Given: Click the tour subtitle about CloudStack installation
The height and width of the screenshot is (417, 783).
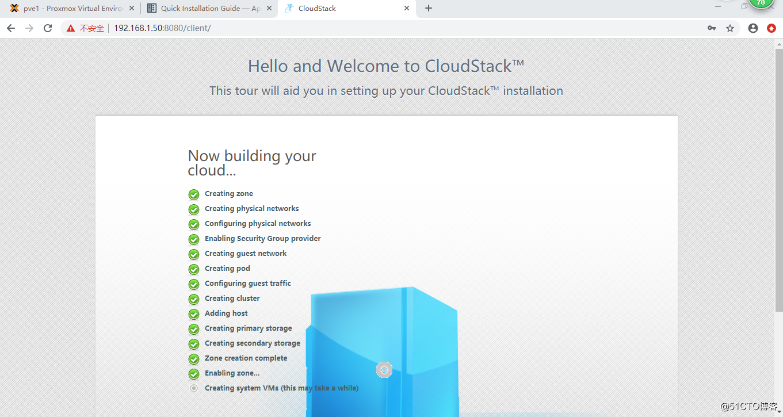Looking at the screenshot, I should [386, 91].
